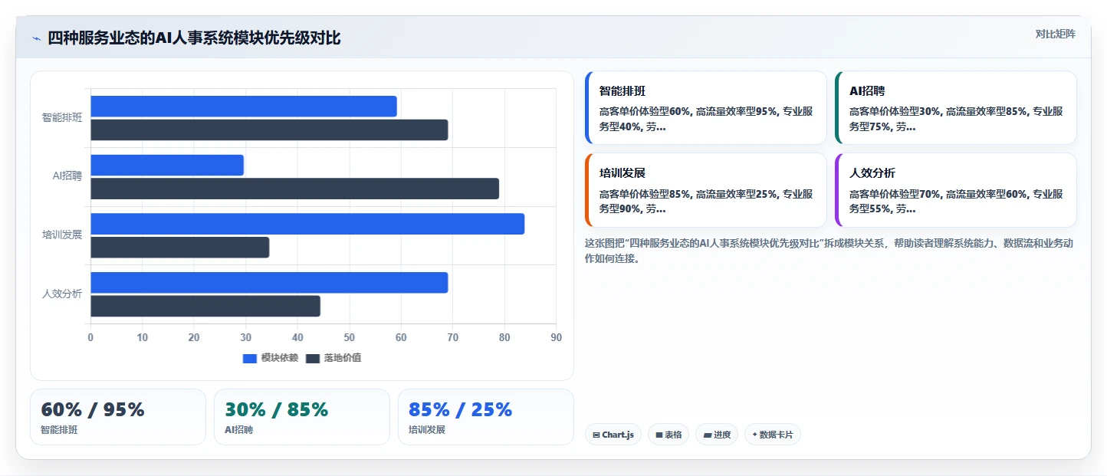This screenshot has width=1107, height=476.
Task: Select the 智能排班 info card
Action: pyautogui.click(x=706, y=108)
